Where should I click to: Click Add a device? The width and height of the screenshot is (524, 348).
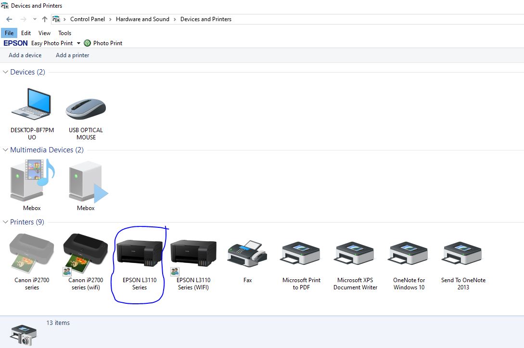[x=25, y=55]
